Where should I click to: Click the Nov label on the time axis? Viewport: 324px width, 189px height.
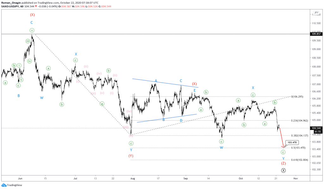(296, 178)
